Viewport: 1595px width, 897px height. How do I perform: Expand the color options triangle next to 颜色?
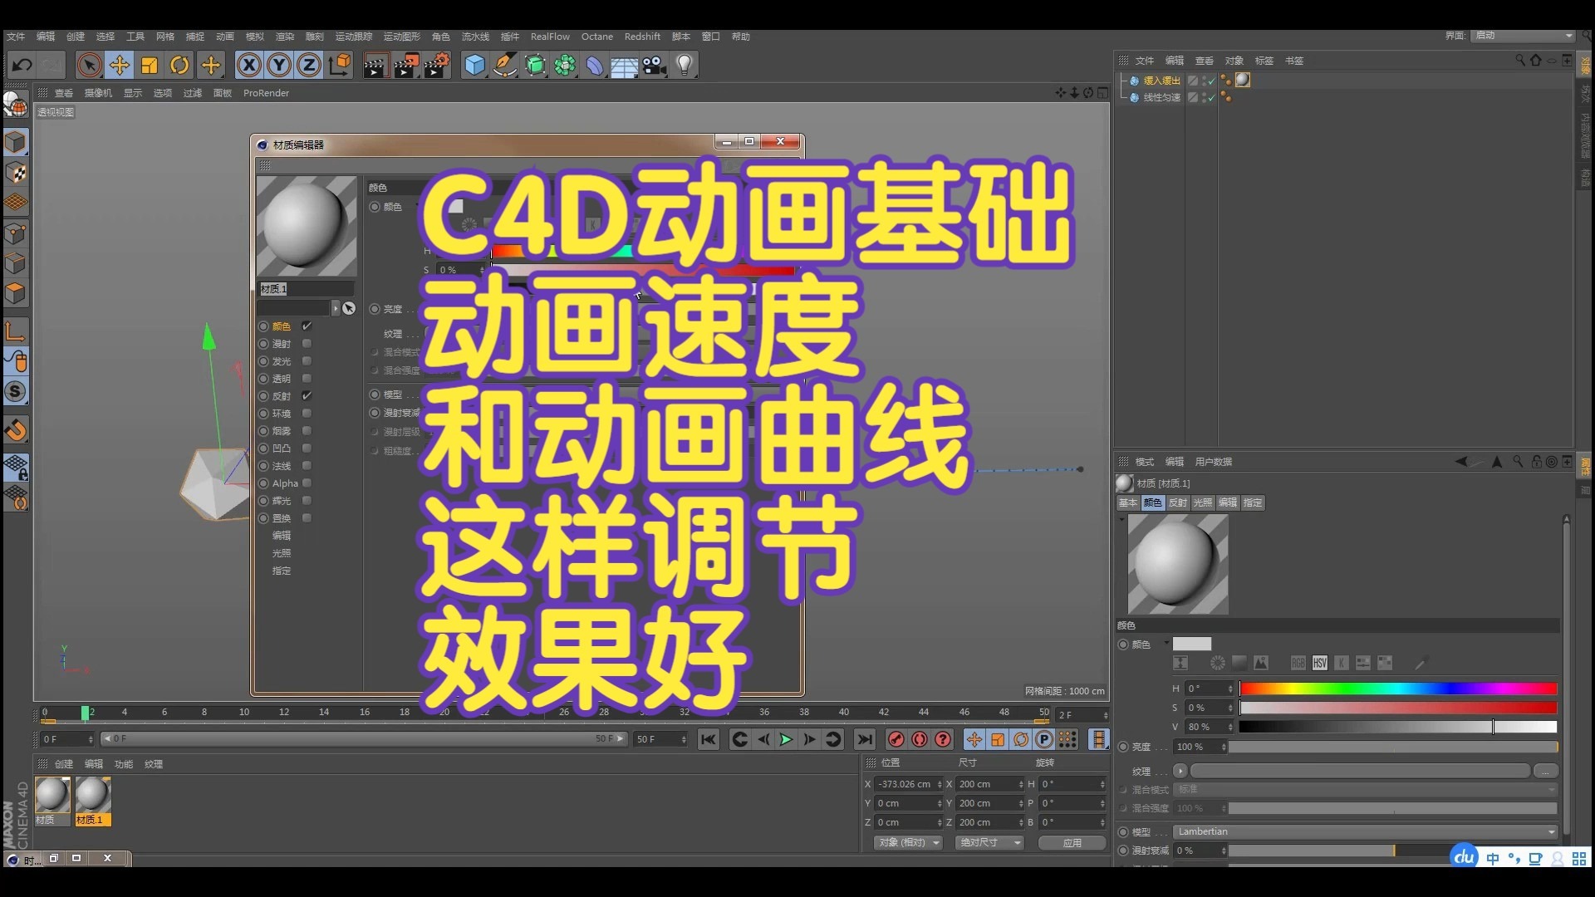[x=1166, y=642]
